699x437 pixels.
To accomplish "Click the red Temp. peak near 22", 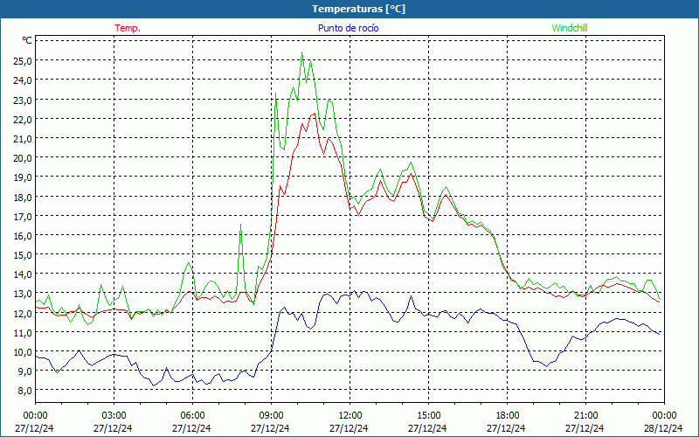I will (x=315, y=114).
